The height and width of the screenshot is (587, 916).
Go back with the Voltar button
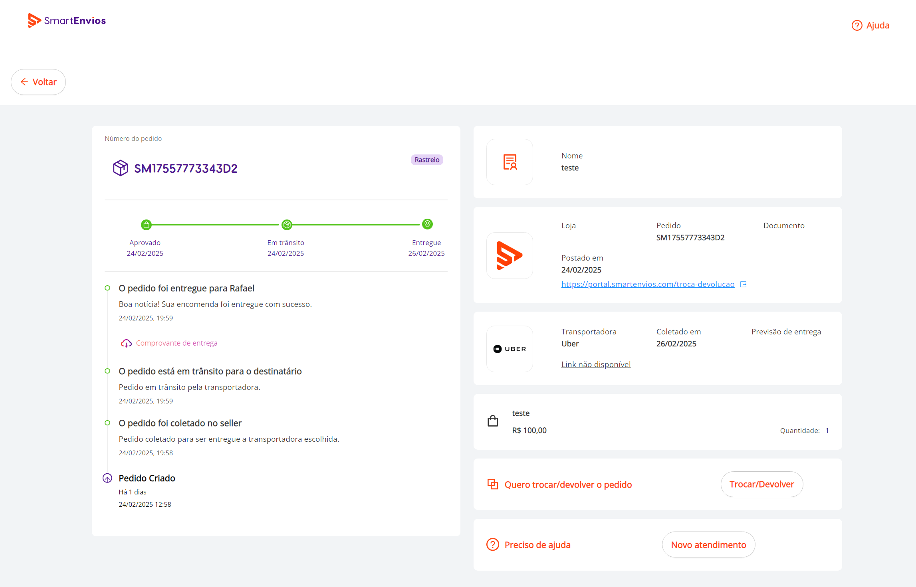click(38, 82)
